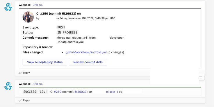Click the 'Files changed:' label

[33, 52]
